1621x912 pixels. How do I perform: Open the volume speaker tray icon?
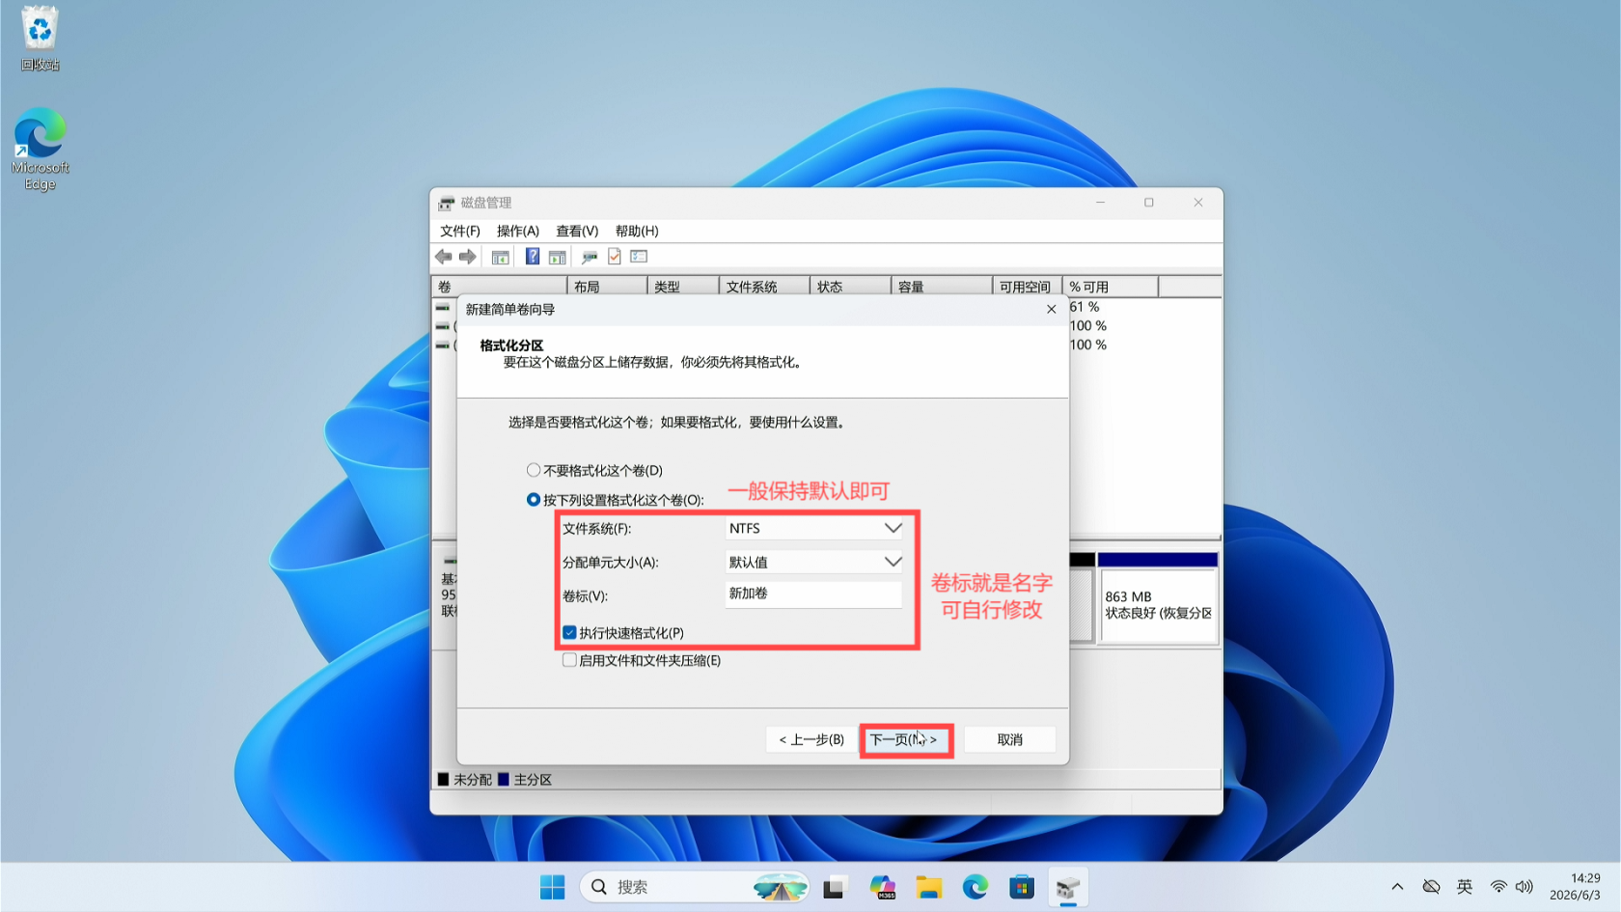[x=1525, y=887]
